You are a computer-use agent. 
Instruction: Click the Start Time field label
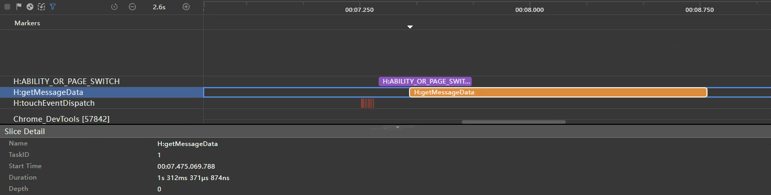(x=25, y=166)
